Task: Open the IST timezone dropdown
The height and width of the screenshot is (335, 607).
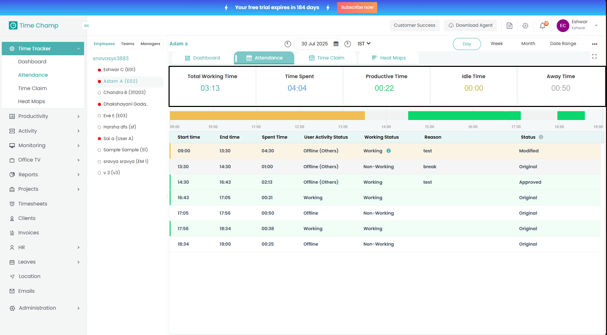Action: pyautogui.click(x=364, y=44)
